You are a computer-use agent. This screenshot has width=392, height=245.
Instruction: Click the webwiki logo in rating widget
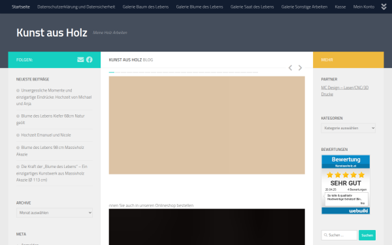pyautogui.click(x=358, y=211)
